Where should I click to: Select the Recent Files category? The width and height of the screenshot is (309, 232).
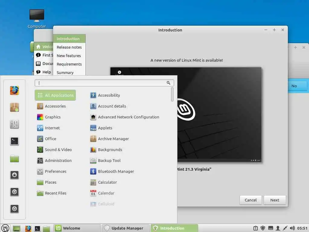52,193
